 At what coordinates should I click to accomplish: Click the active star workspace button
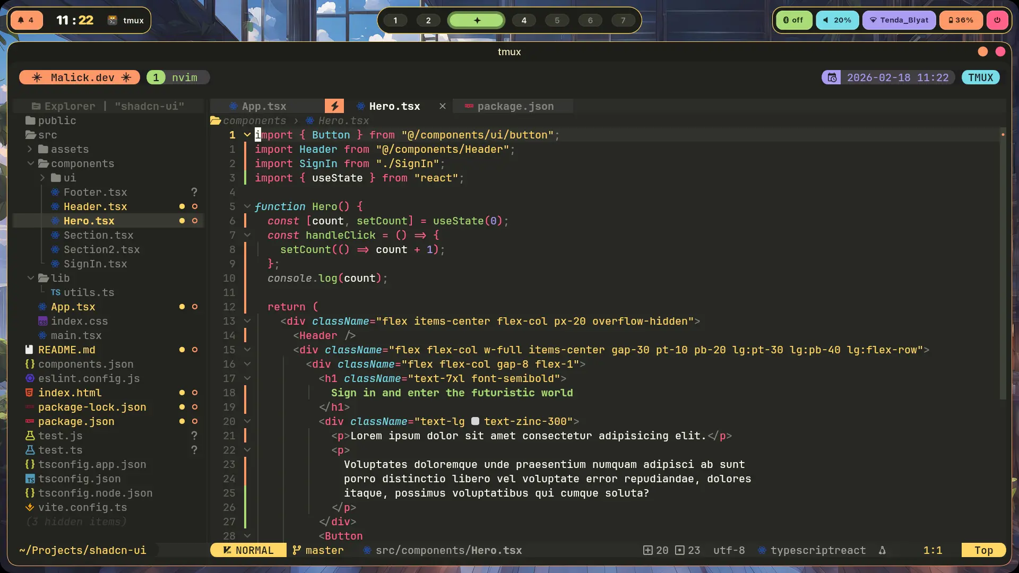tap(477, 20)
